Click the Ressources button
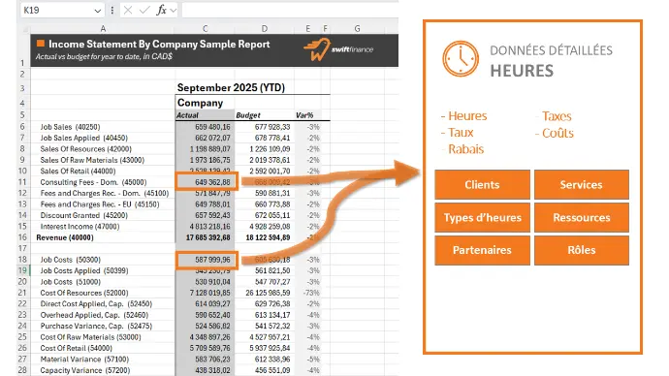This screenshot has width=669, height=376. (x=581, y=217)
